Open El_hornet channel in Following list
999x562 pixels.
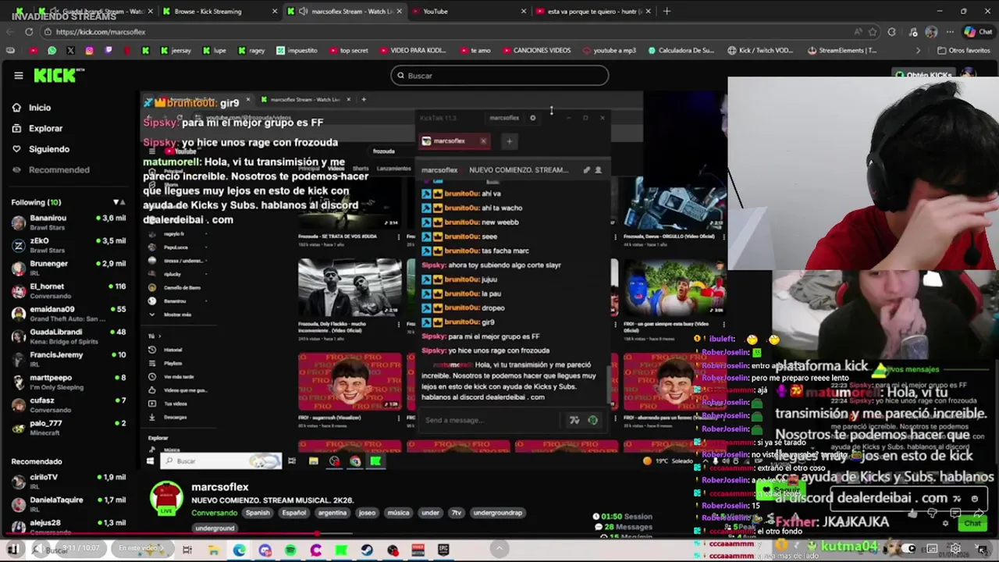(69, 290)
